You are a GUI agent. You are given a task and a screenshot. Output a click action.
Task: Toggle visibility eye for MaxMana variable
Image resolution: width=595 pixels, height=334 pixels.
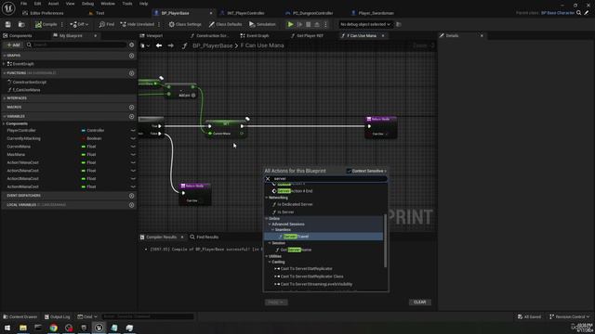click(133, 155)
